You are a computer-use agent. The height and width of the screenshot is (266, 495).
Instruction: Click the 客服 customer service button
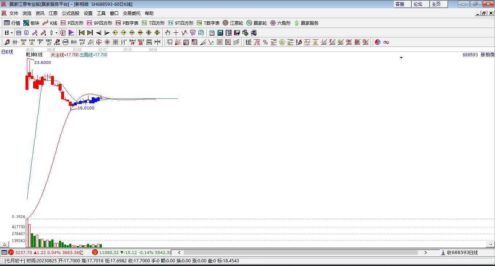[x=400, y=4]
